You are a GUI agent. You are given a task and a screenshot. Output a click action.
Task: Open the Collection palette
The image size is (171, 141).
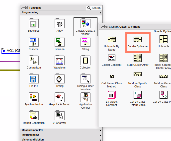[85, 60]
